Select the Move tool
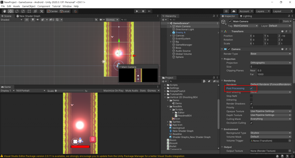 (x=11, y=11)
